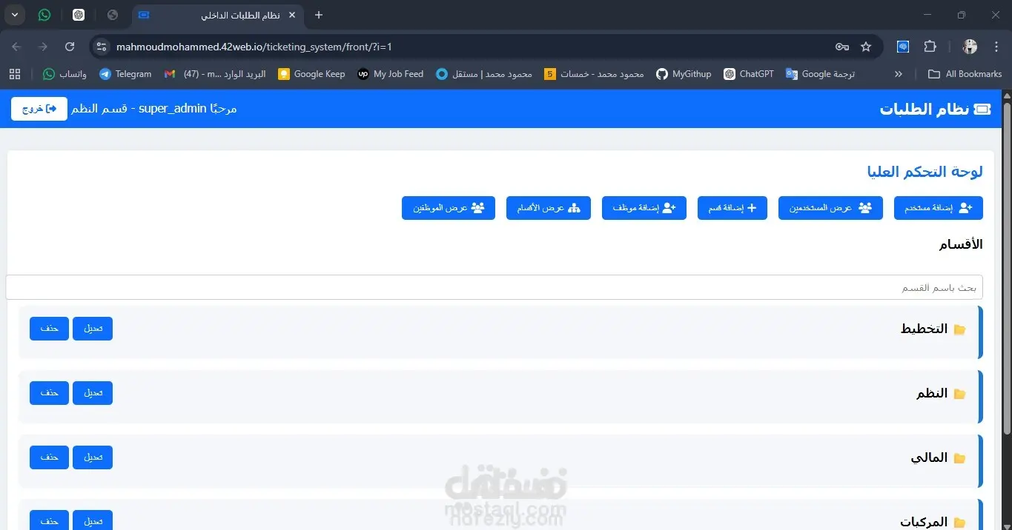The width and height of the screenshot is (1012, 530).
Task: Delete the التخطيط department
Action: (x=49, y=329)
